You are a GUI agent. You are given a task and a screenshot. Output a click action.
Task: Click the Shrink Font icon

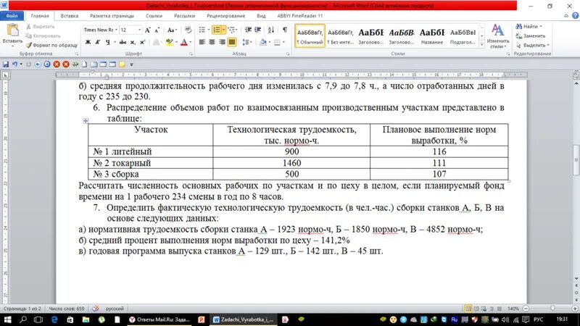[157, 30]
